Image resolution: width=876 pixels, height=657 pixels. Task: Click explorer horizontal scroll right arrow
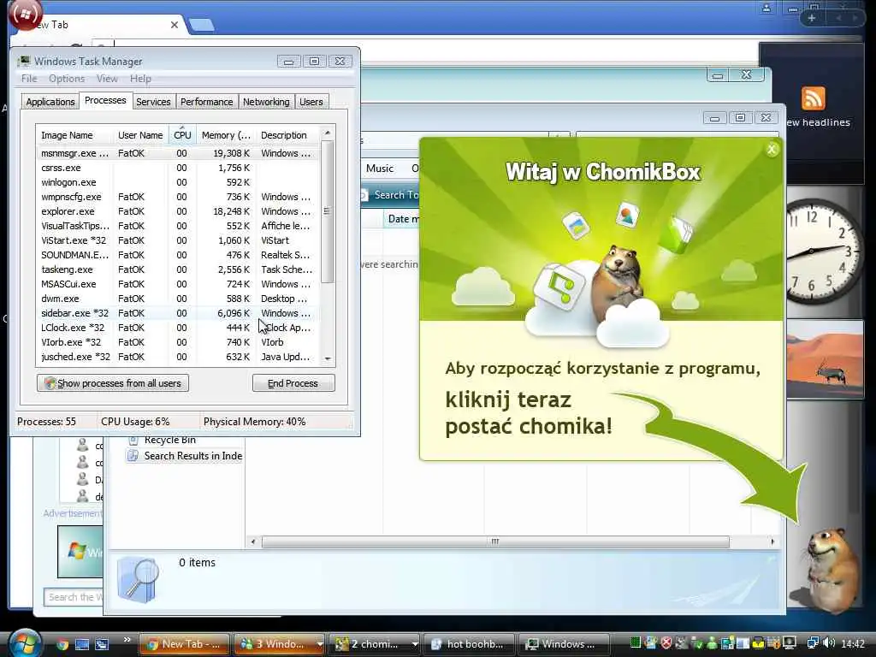pos(772,542)
